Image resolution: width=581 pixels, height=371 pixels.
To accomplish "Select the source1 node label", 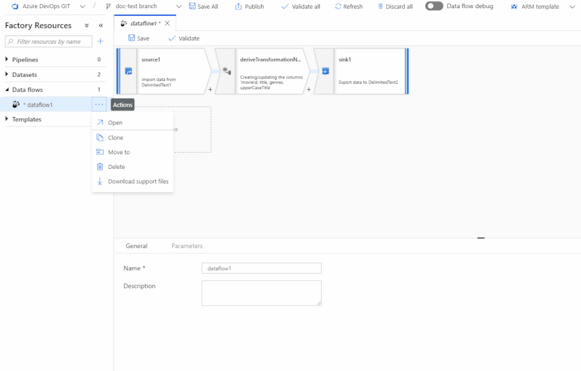I will [151, 59].
